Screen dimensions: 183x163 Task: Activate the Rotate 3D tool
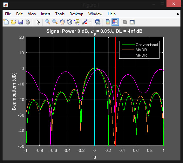click(70, 22)
